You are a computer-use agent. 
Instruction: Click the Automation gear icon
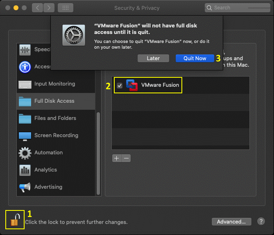pyautogui.click(x=25, y=153)
